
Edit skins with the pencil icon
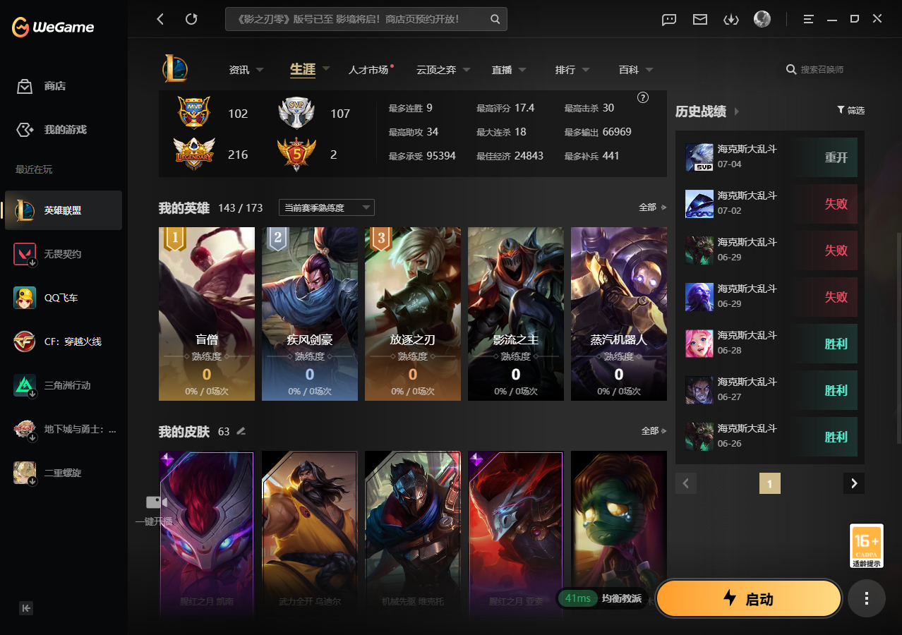241,430
